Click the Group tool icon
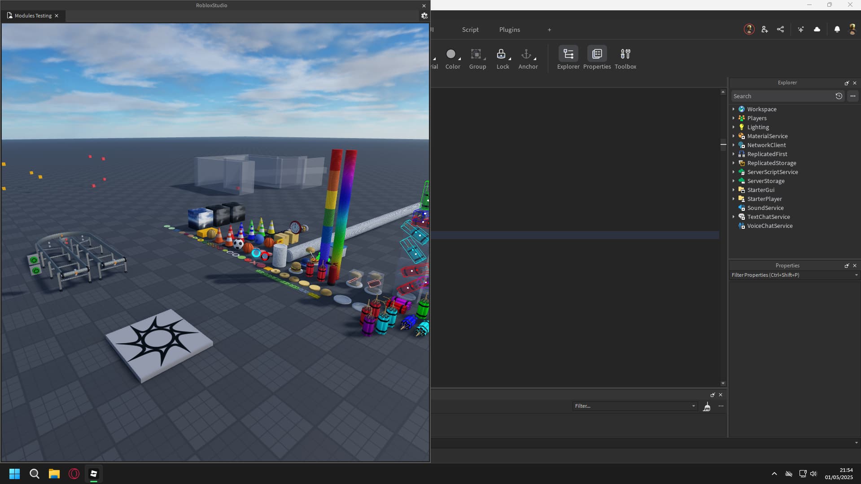 coord(476,54)
